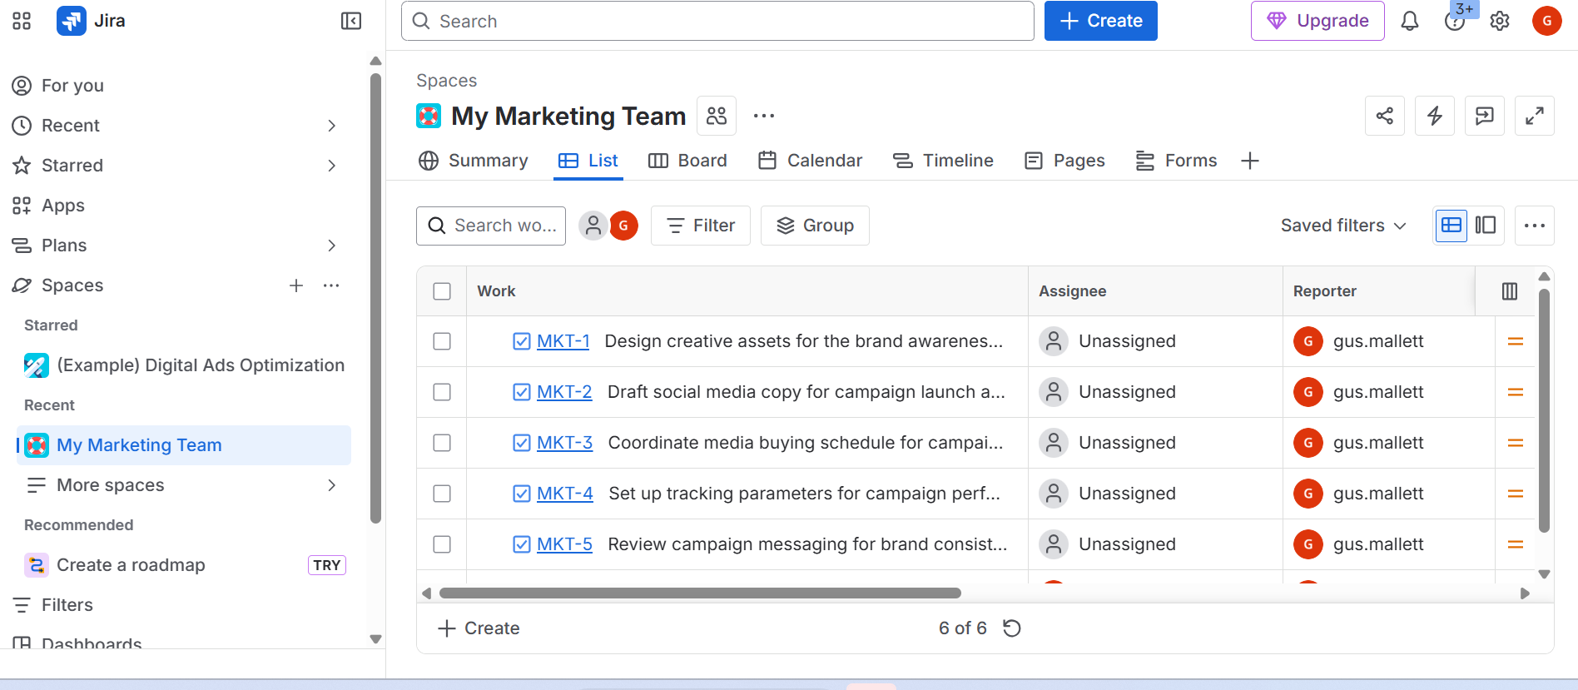Open (Example) Digital Ads Optimization space
The width and height of the screenshot is (1578, 690).
pyautogui.click(x=184, y=365)
